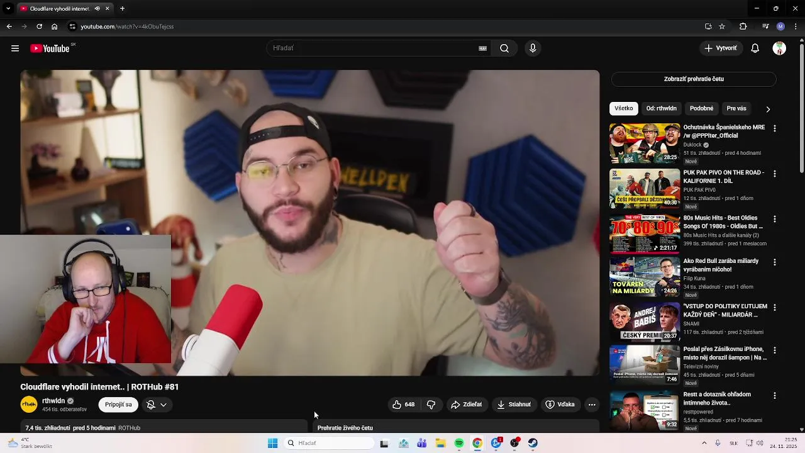Open VSTUP DO POLITIKY video title
This screenshot has height=453, width=805.
[725, 310]
